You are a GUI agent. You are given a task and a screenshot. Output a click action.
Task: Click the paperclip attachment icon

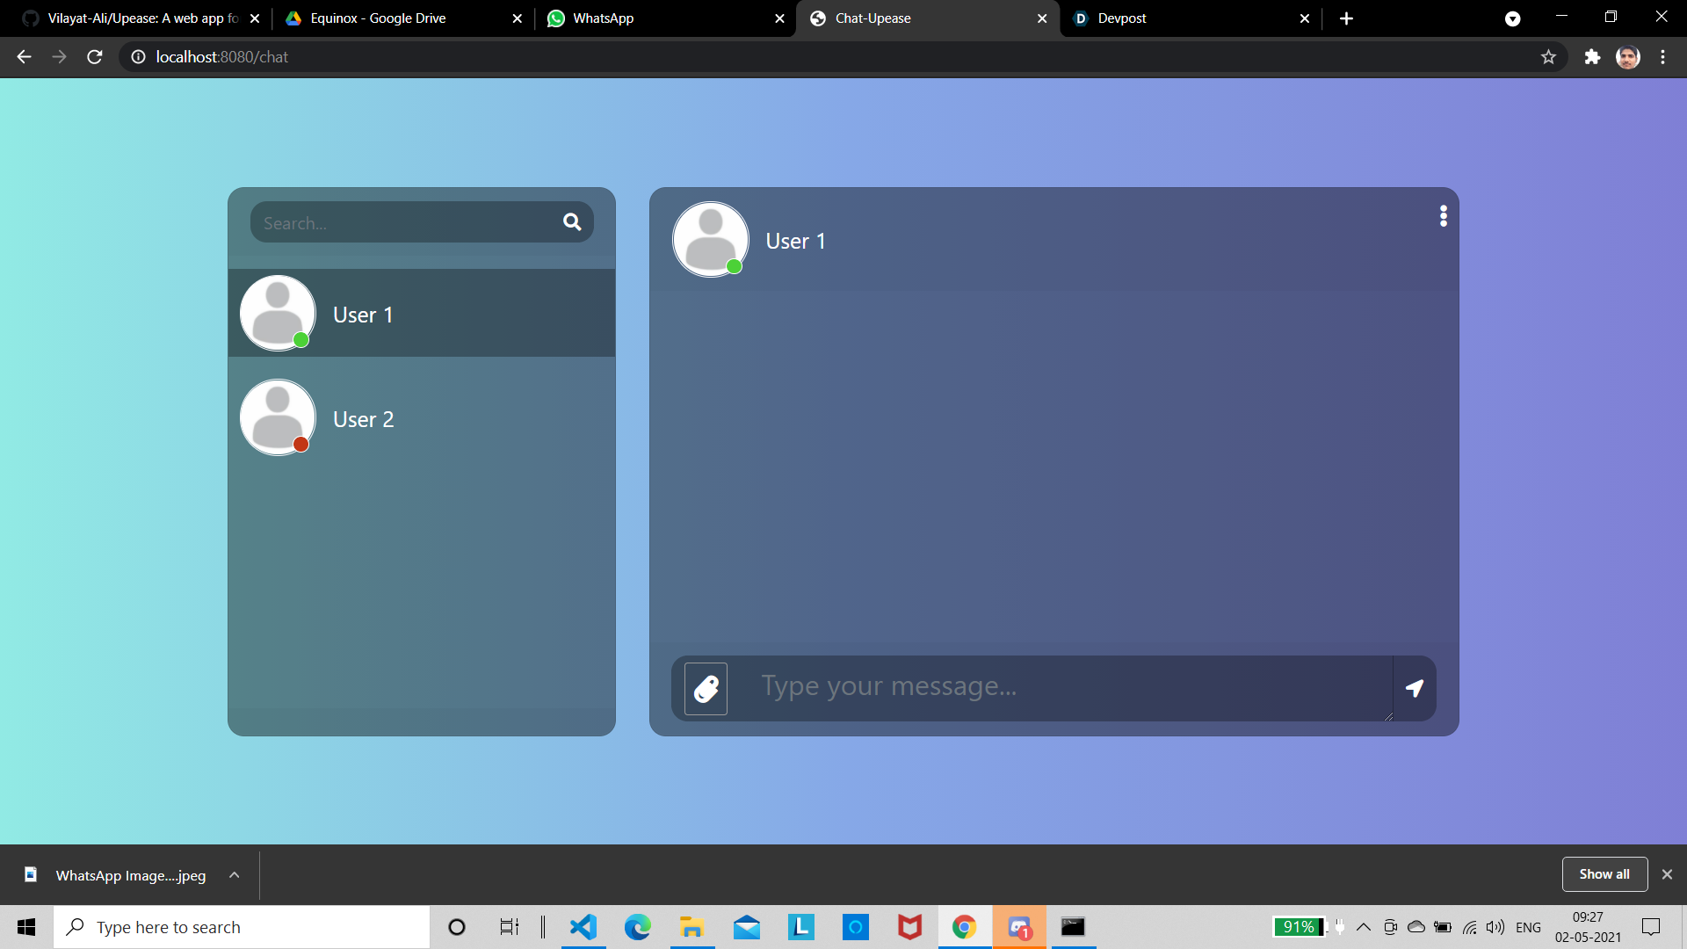(x=706, y=689)
